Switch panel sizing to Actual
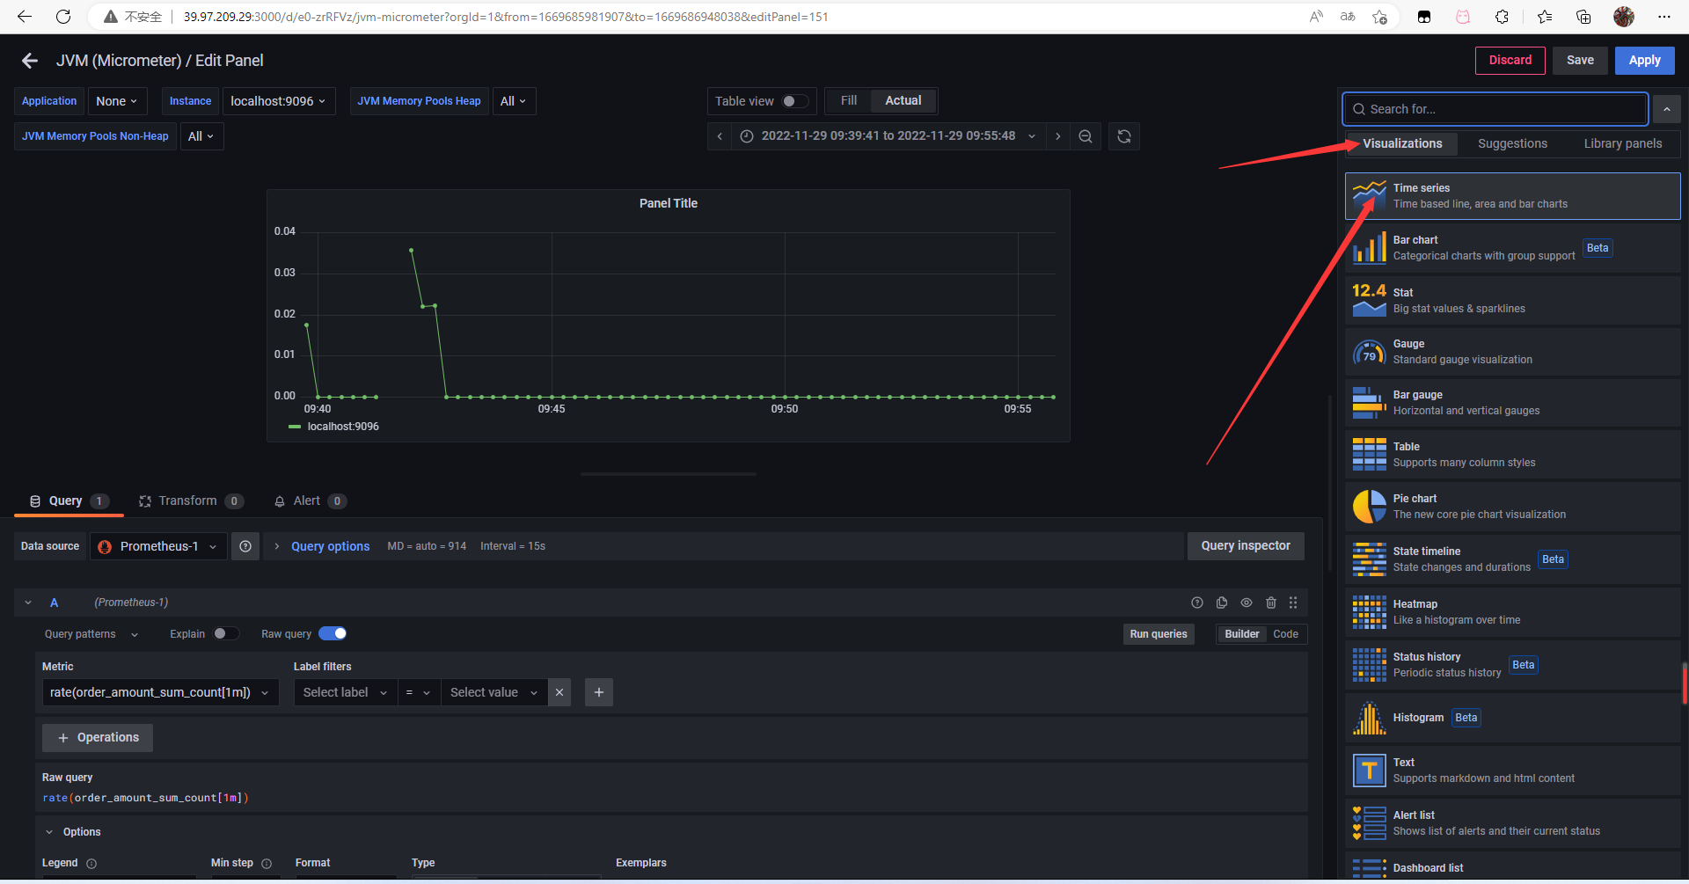1689x884 pixels. [903, 101]
